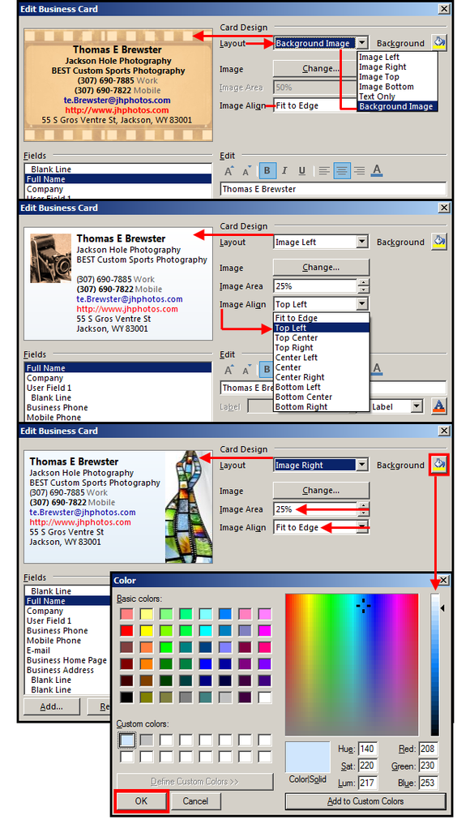Select the light blue custom color swatch
Screen dimensions: 470x824
click(x=126, y=740)
